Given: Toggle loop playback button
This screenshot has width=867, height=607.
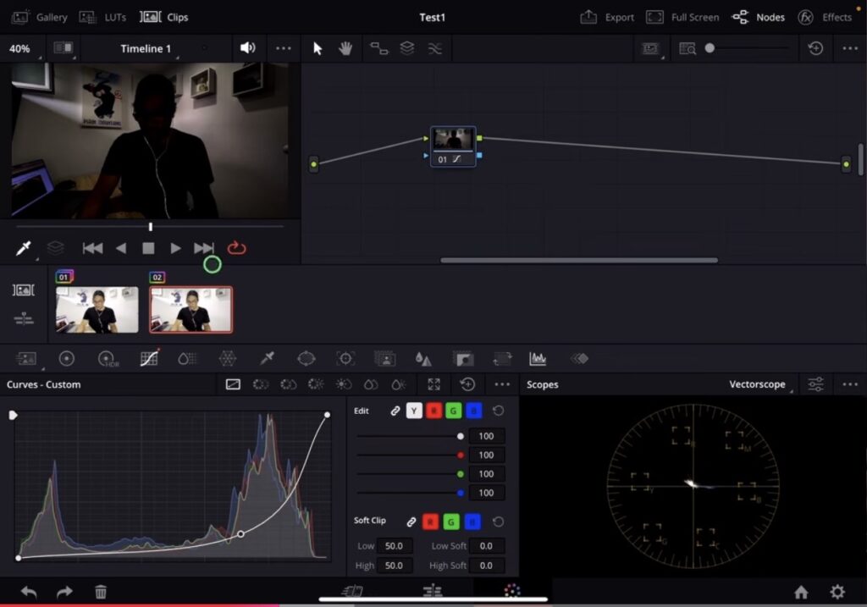Looking at the screenshot, I should [x=237, y=248].
